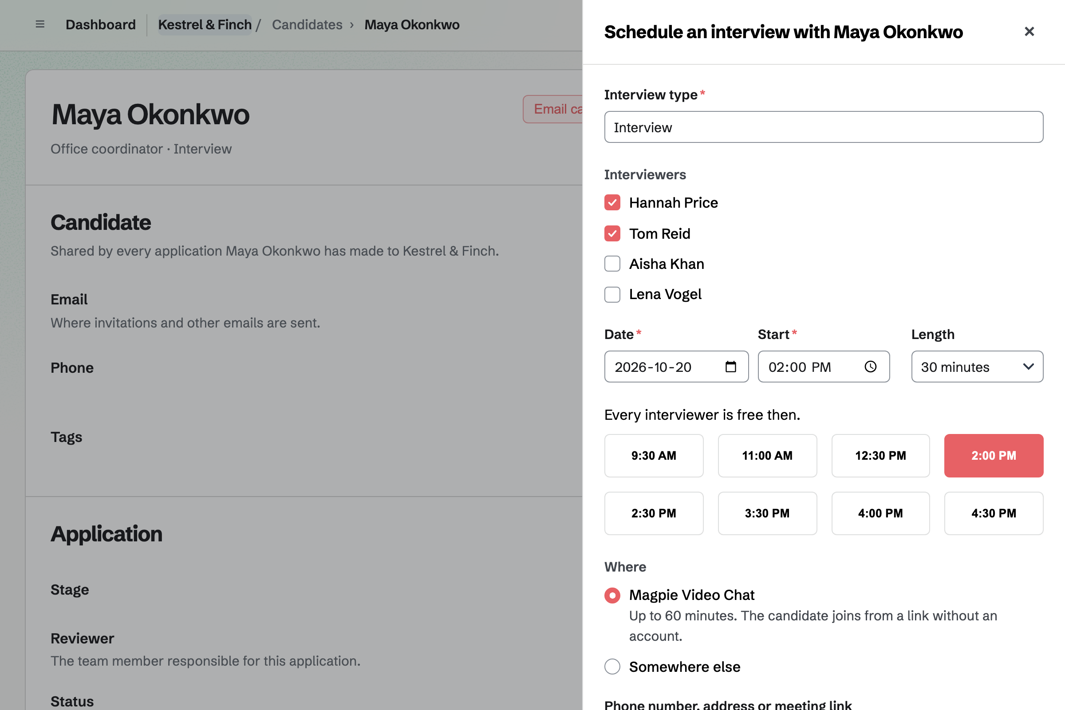Screen dimensions: 1065x710
Task: Open the hamburger navigation menu
Action: click(40, 24)
